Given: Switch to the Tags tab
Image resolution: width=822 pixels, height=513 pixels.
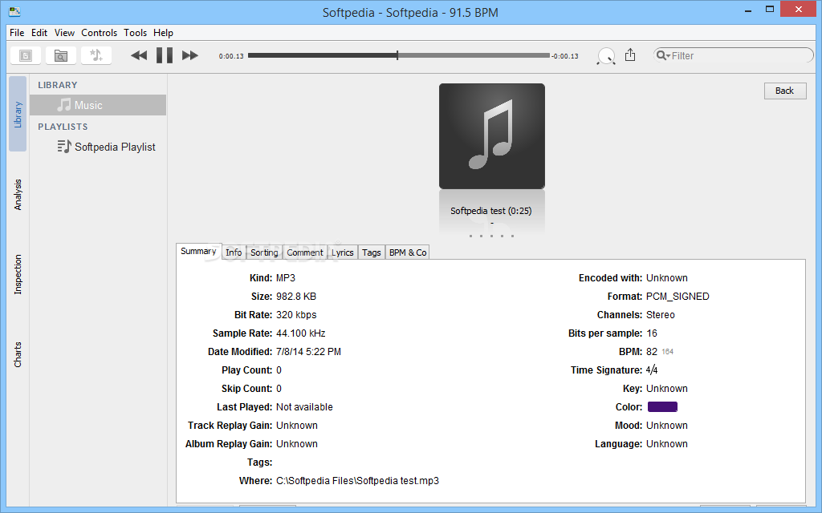Looking at the screenshot, I should 371,252.
